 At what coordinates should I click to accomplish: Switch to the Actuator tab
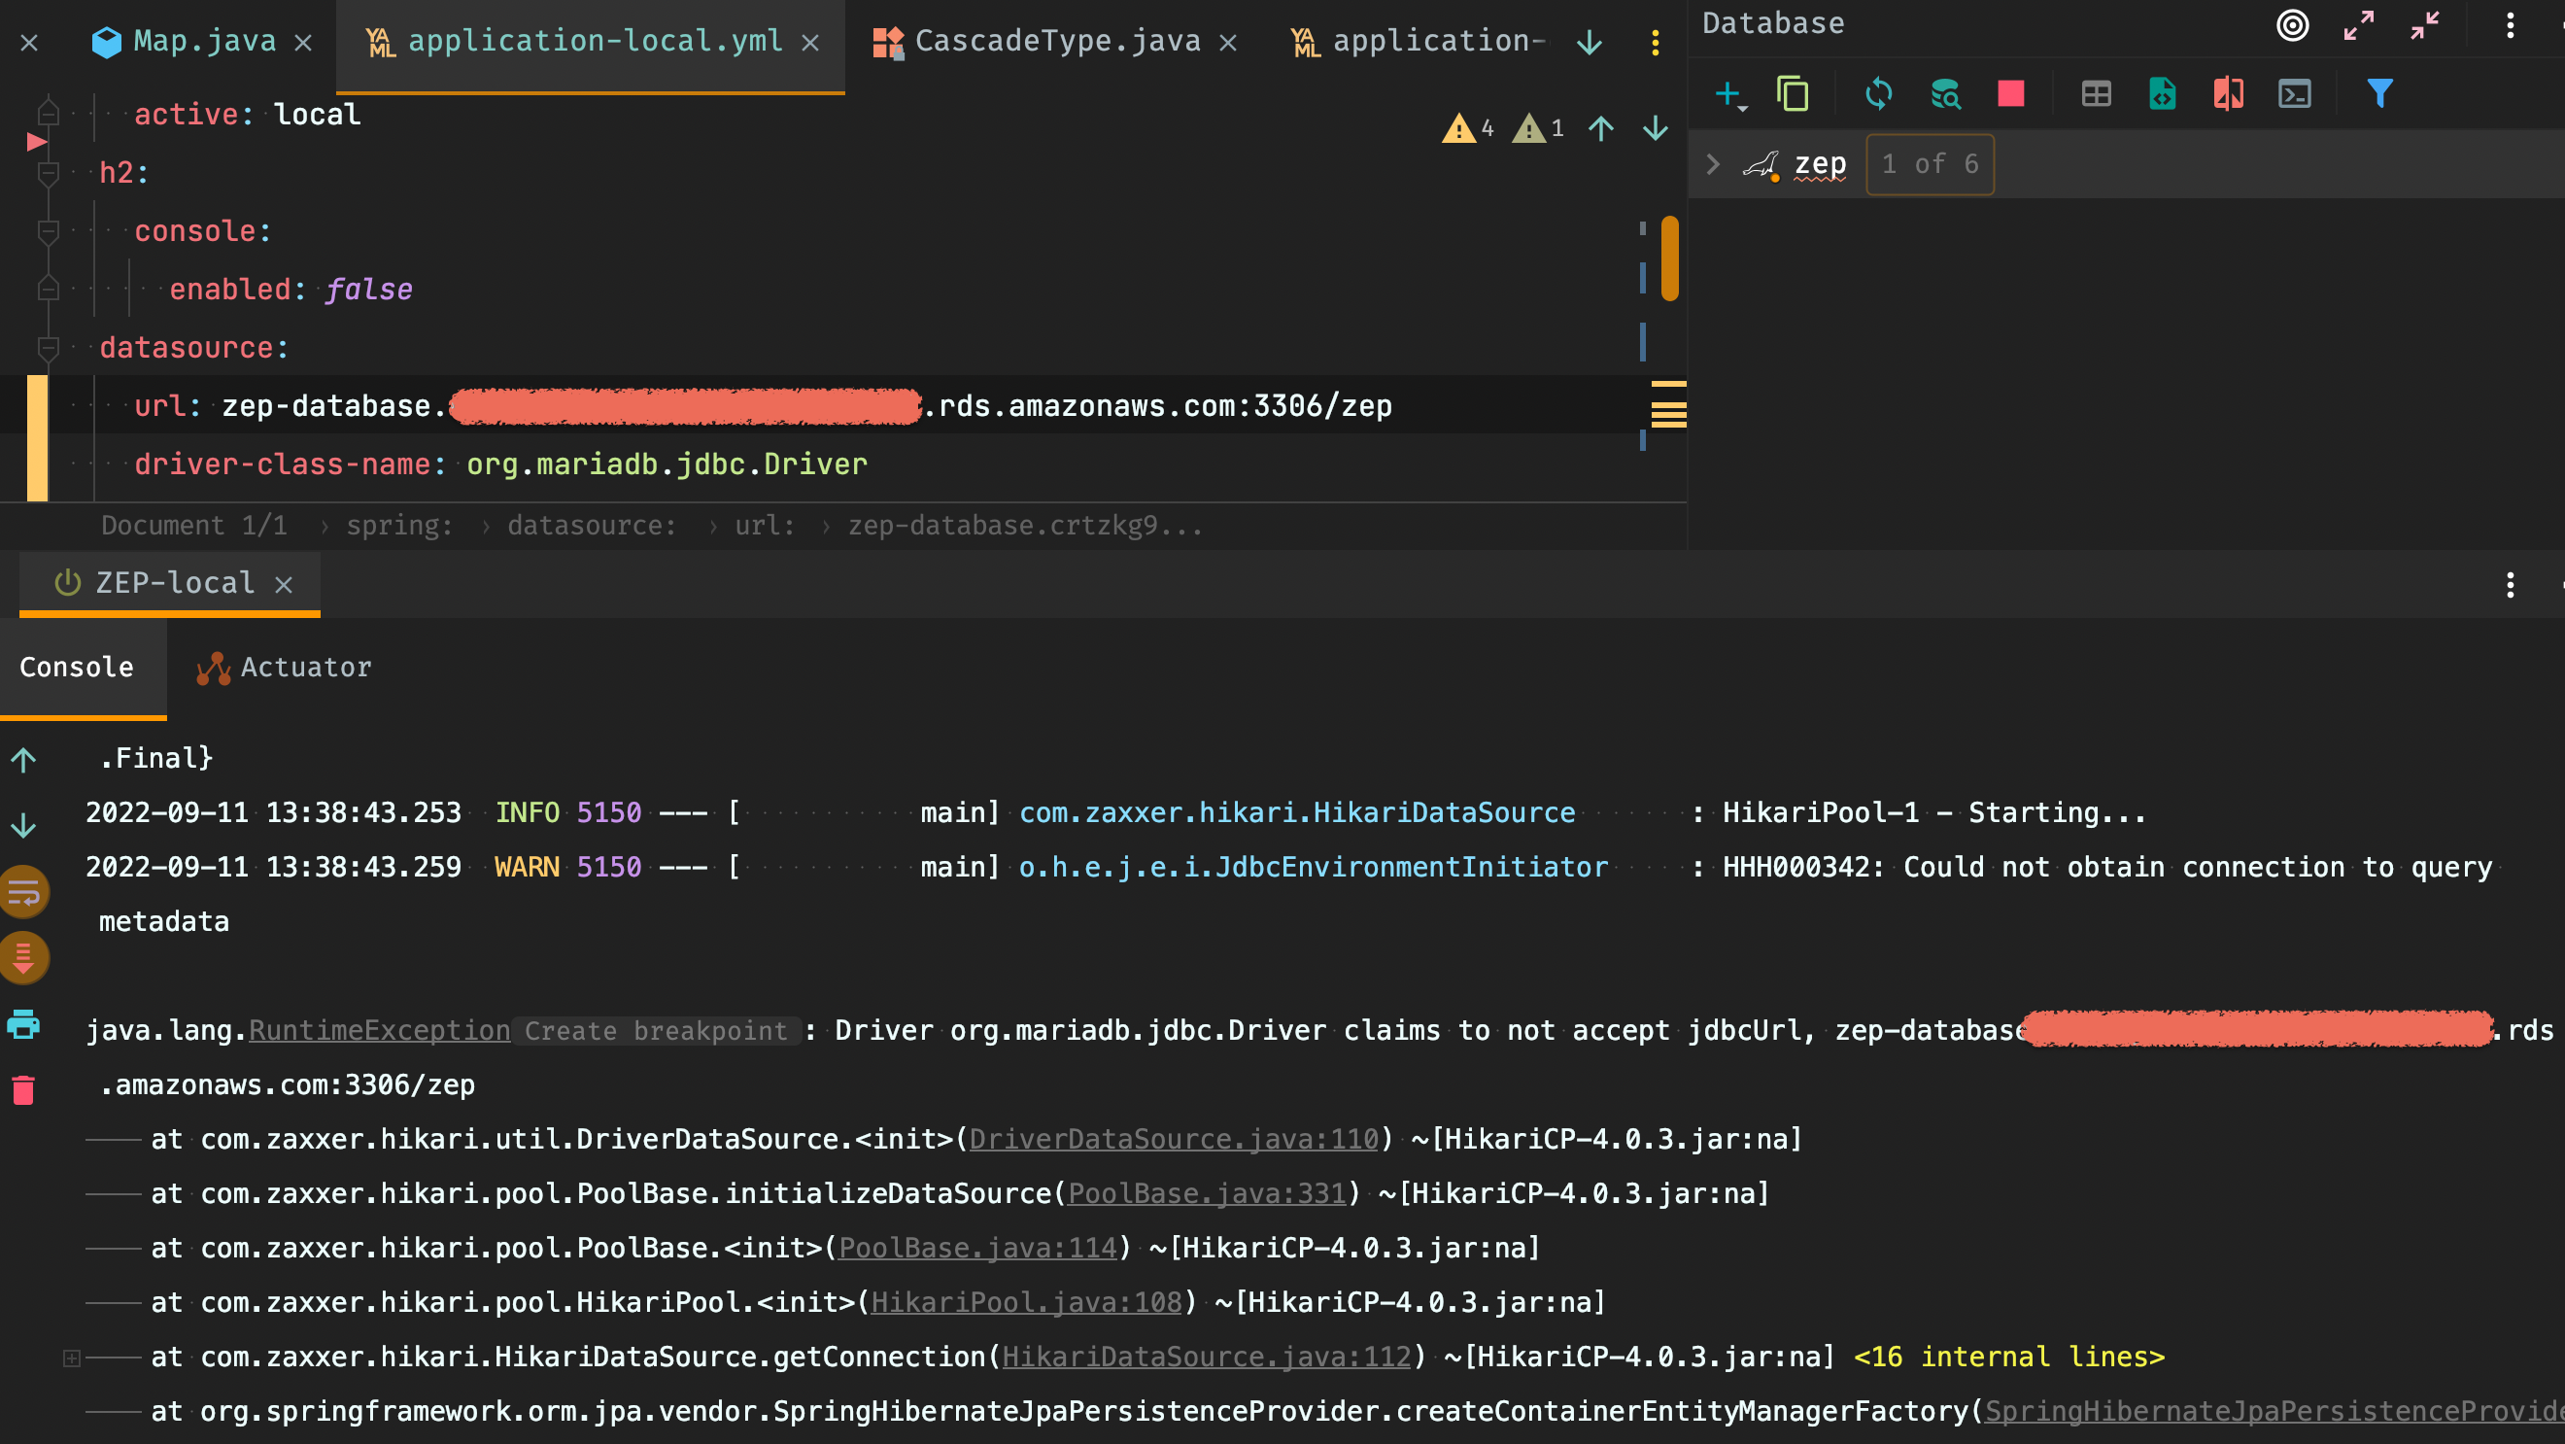click(284, 668)
